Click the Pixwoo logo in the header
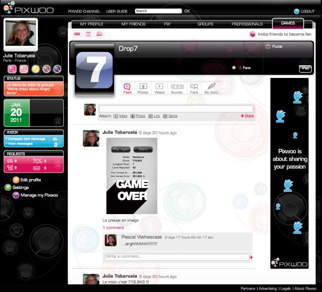This screenshot has height=292, width=322. click(x=29, y=8)
